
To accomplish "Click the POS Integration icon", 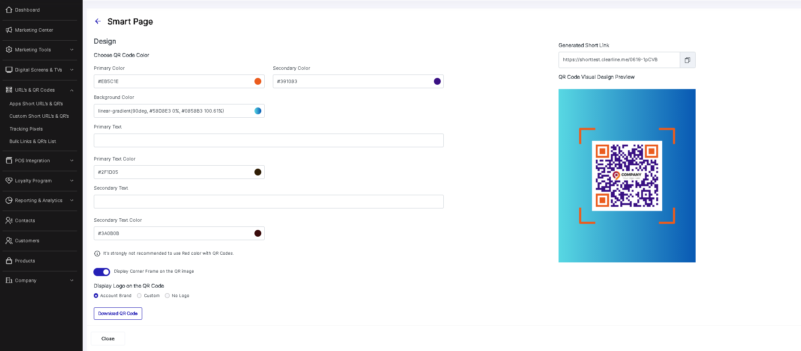I will pos(9,161).
